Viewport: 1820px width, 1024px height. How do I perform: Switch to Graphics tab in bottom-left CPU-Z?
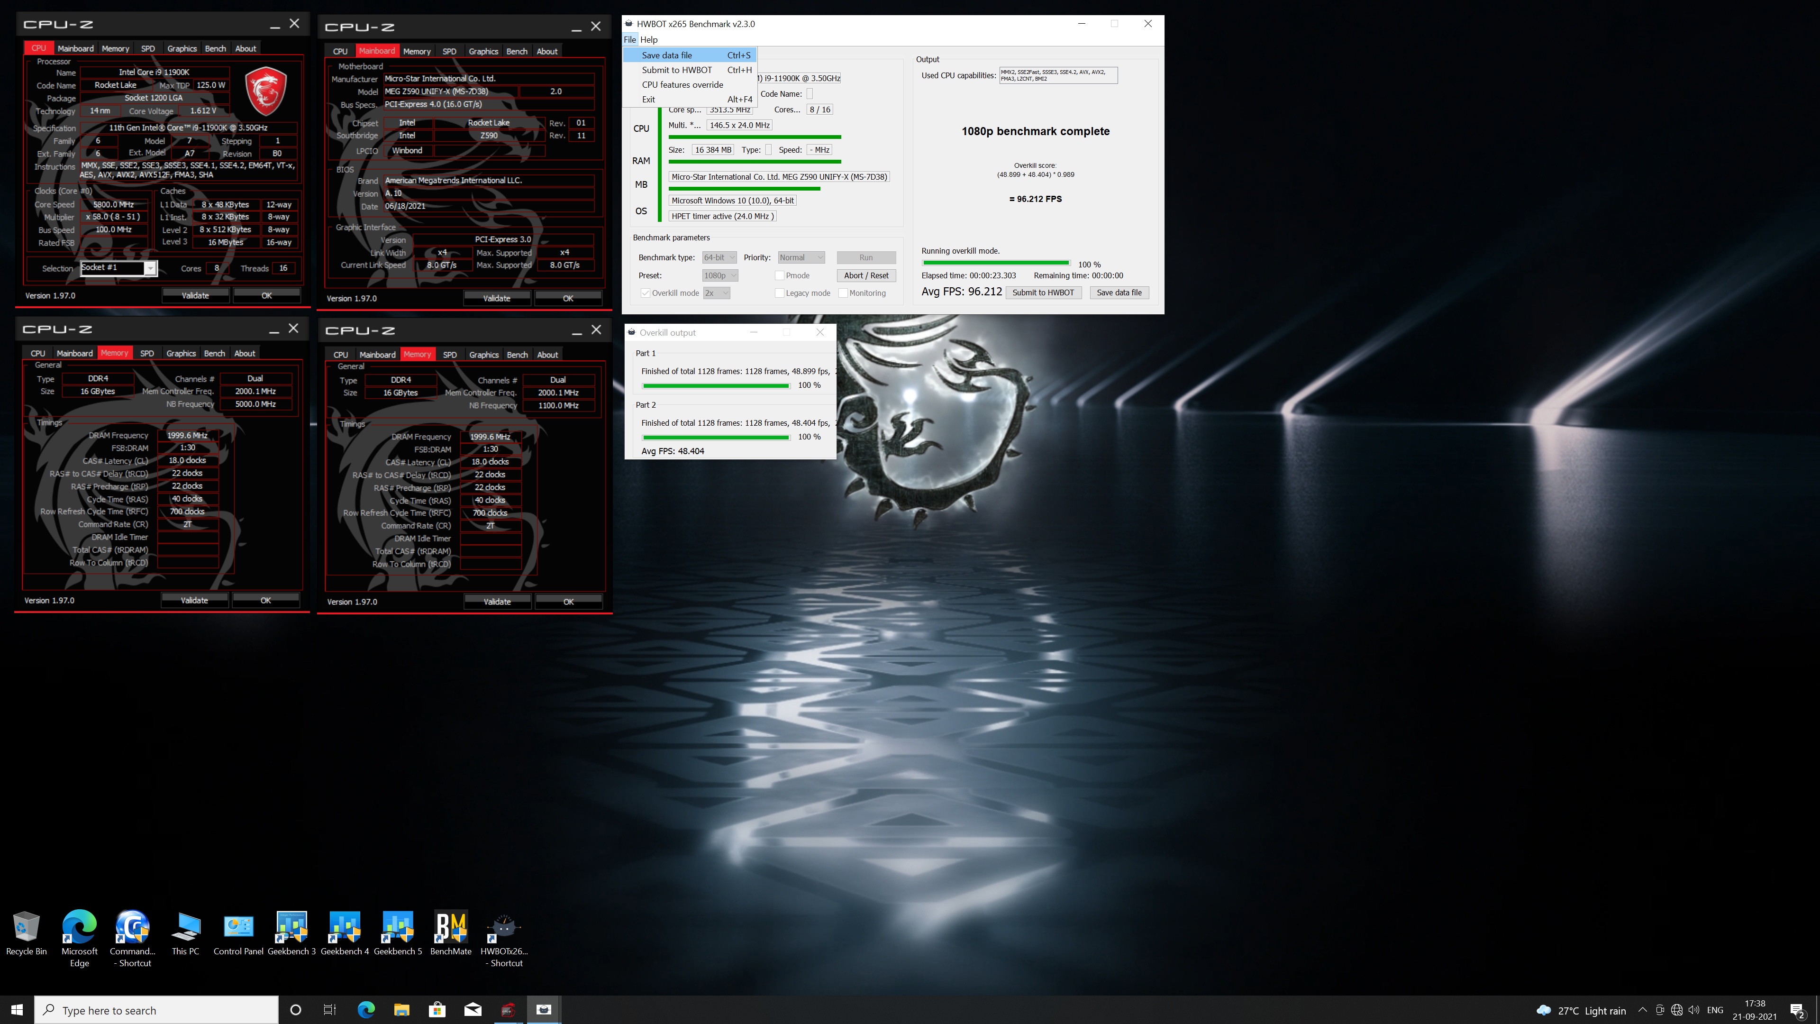(181, 353)
